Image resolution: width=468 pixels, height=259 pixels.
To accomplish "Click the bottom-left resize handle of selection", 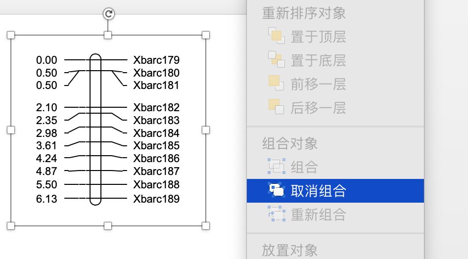I will (x=11, y=226).
